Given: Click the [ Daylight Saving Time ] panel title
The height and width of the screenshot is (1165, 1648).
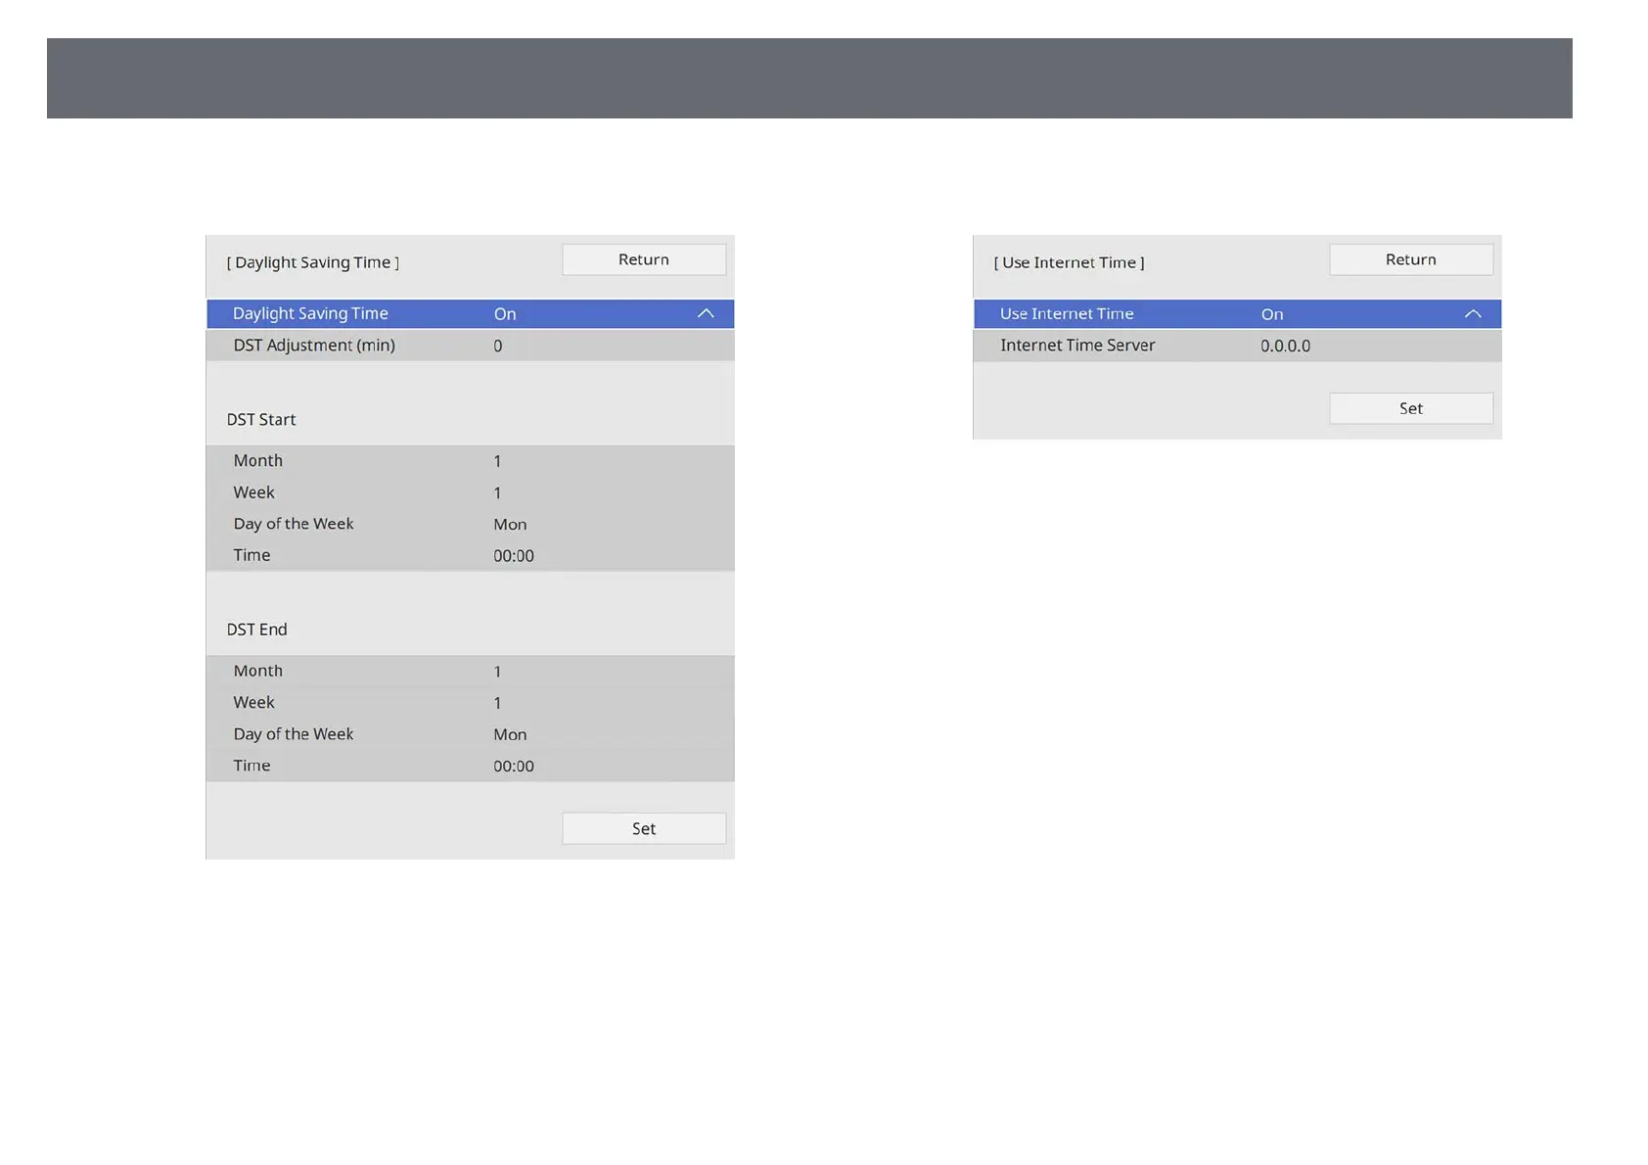Looking at the screenshot, I should [313, 262].
